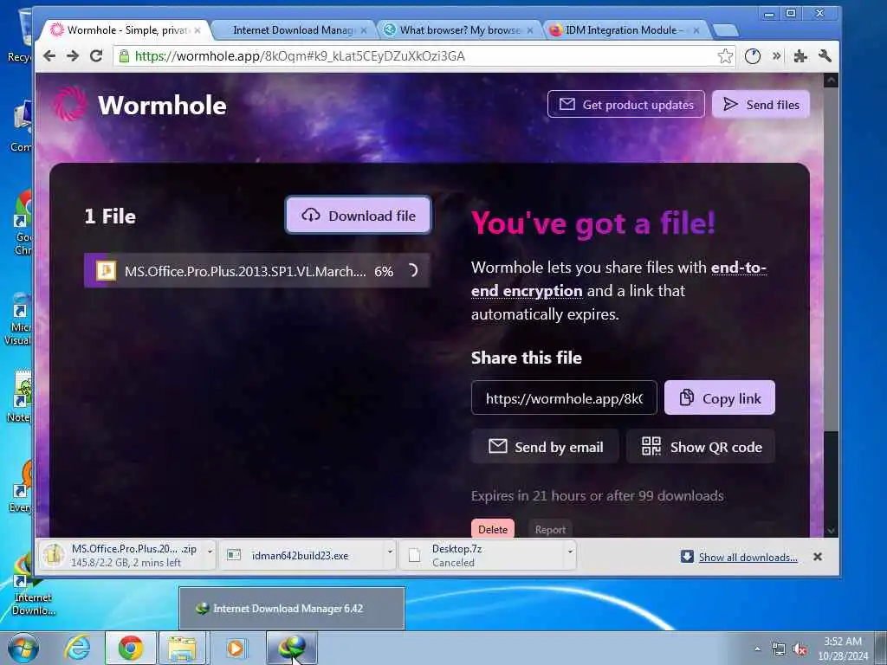This screenshot has height=665, width=887.
Task: Open a new browser tab
Action: tap(725, 30)
